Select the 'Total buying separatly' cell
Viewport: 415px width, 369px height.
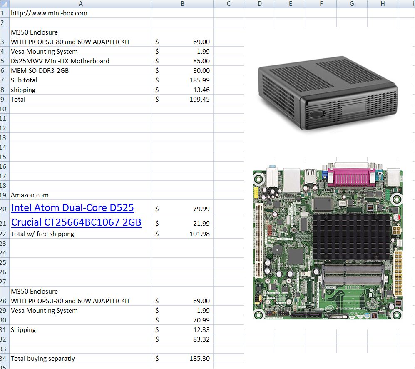coord(81,358)
